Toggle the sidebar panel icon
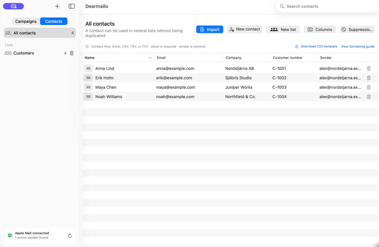The image size is (379, 247). pos(72,6)
